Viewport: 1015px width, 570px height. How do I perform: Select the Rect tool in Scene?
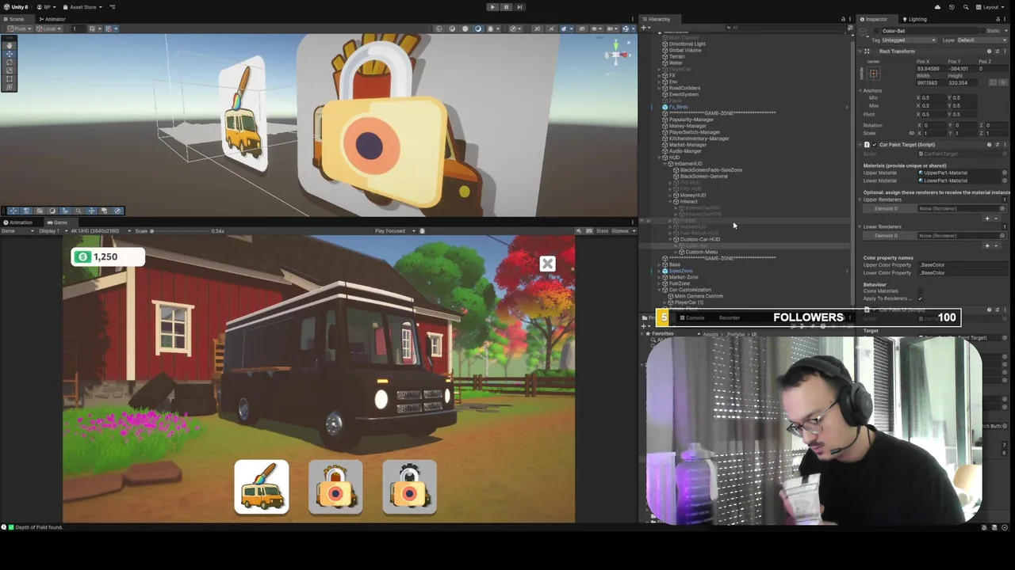(x=10, y=78)
